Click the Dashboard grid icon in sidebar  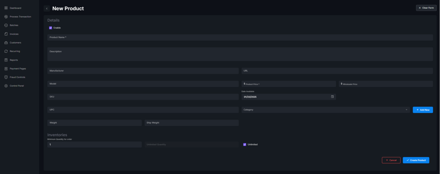click(6, 8)
